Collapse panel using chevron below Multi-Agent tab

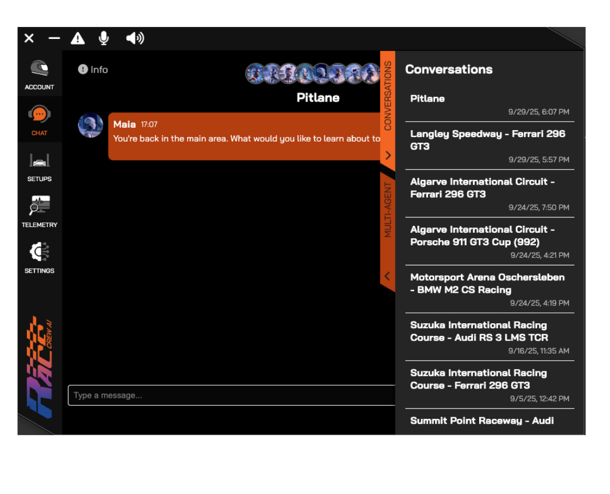(388, 276)
